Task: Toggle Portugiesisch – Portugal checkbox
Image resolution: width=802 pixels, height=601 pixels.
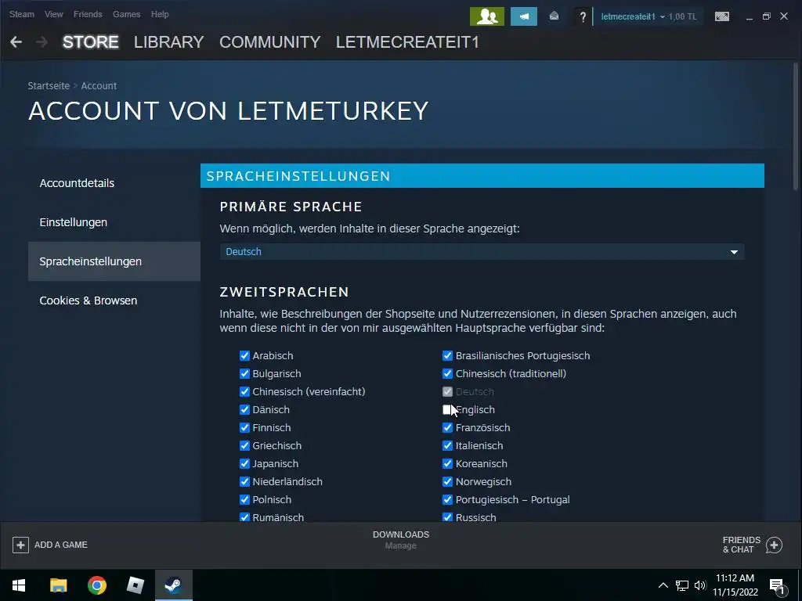Action: 447,499
